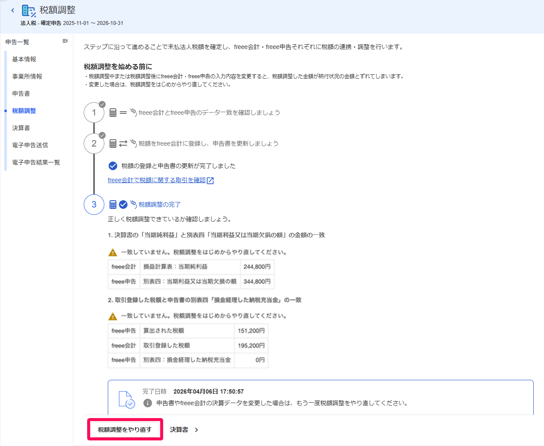Click the 税額調整の完了 step title
Image resolution: width=544 pixels, height=446 pixels.
[160, 205]
